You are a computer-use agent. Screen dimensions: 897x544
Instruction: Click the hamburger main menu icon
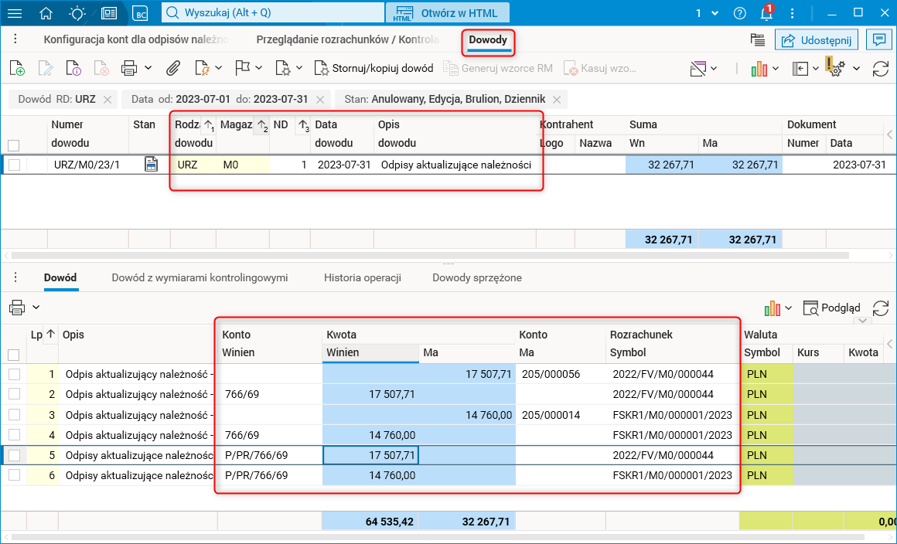point(15,13)
